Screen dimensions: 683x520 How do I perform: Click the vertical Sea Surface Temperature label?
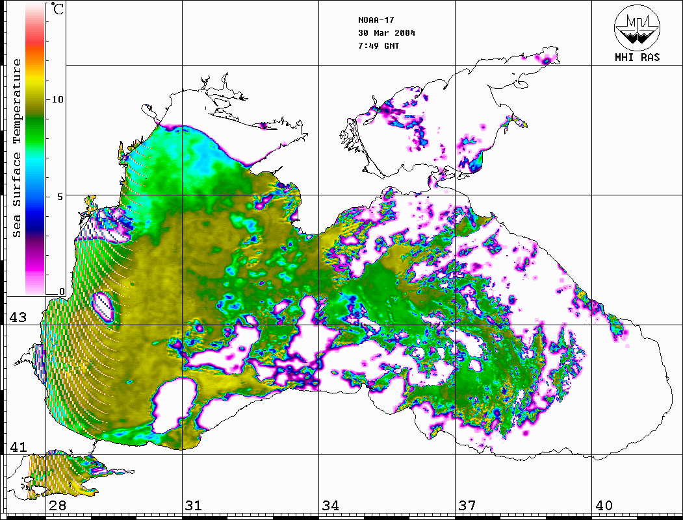pos(17,148)
